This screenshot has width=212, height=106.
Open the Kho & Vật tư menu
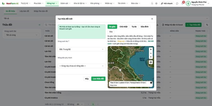[x=80, y=3]
